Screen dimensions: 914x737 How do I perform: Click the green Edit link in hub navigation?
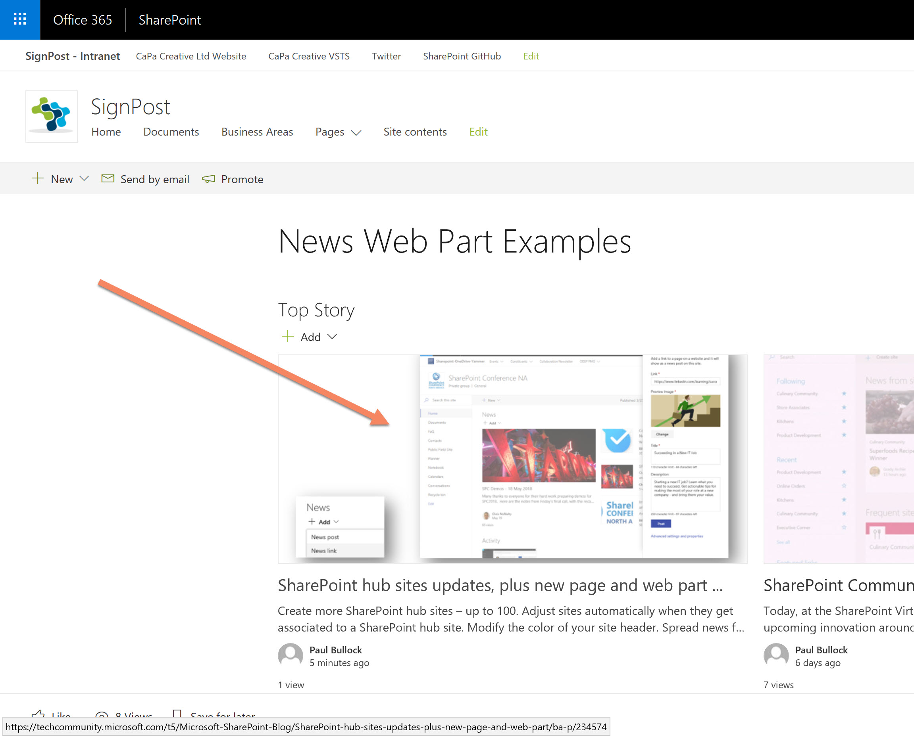point(531,56)
